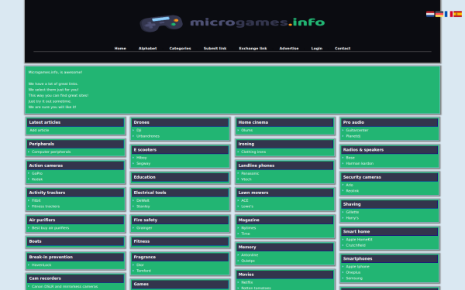
Task: Open the Computer peripherals link
Action: [51, 152]
